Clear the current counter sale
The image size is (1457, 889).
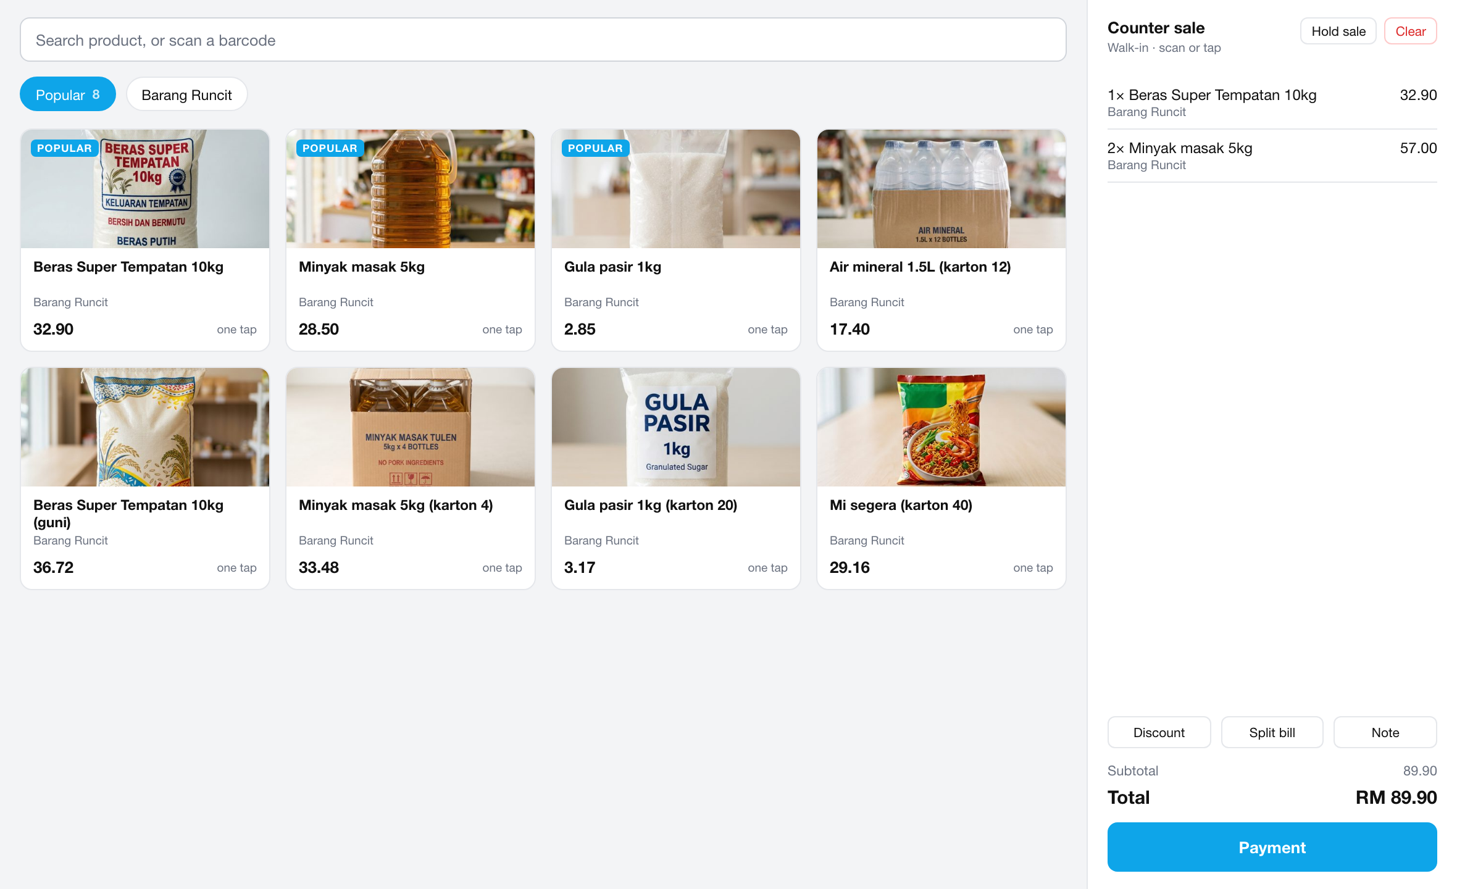pyautogui.click(x=1411, y=31)
